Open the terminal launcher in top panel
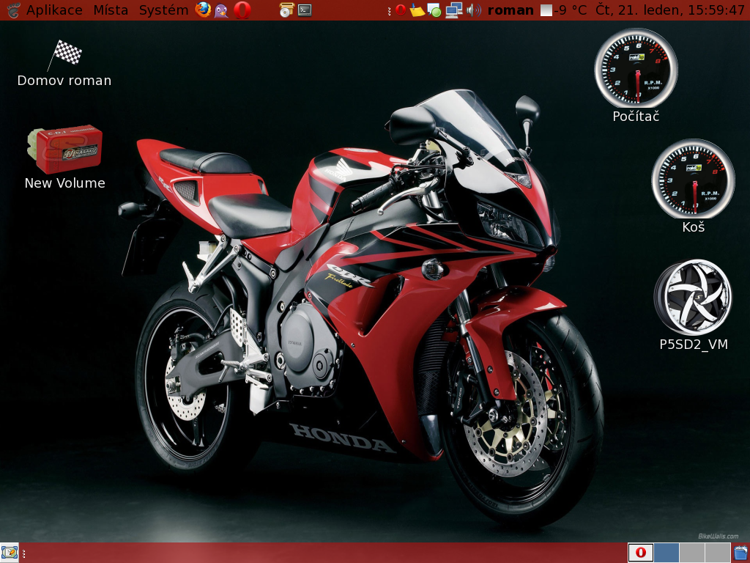Viewport: 750px width, 563px height. pos(305,10)
